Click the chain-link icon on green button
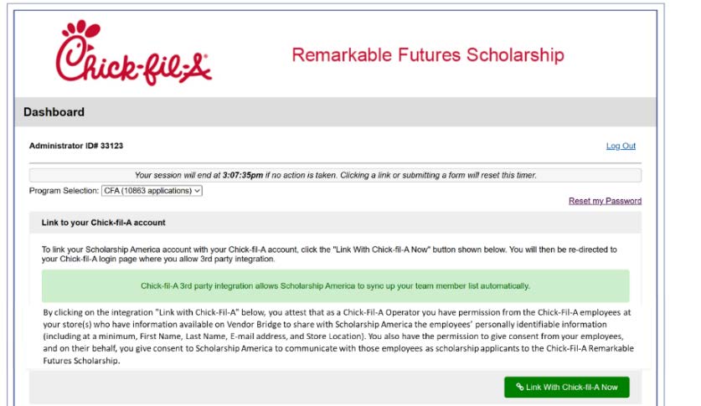Image resolution: width=701 pixels, height=406 pixels. [x=519, y=387]
